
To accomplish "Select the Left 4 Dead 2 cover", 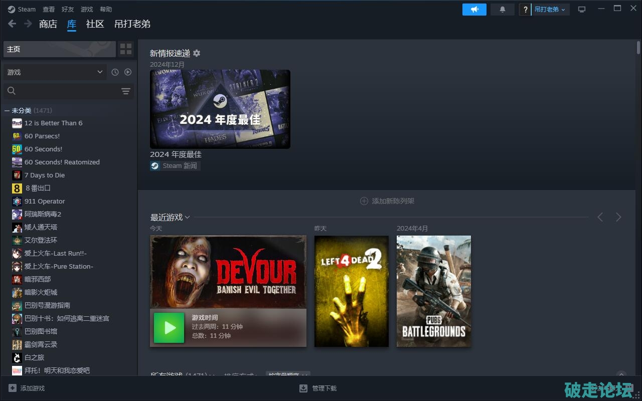I will [x=351, y=291].
